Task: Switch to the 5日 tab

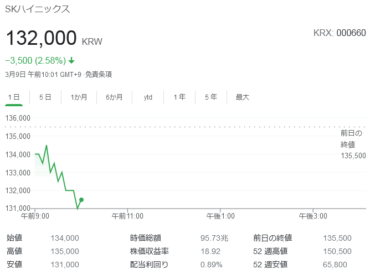Action: [x=45, y=97]
